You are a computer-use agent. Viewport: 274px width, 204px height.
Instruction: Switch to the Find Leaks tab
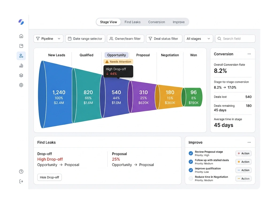coord(132,22)
